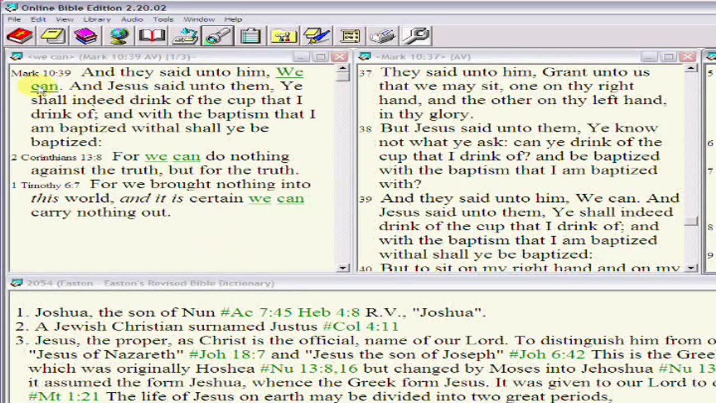
Task: Click the clipboard toolbar icon
Action: [x=251, y=36]
